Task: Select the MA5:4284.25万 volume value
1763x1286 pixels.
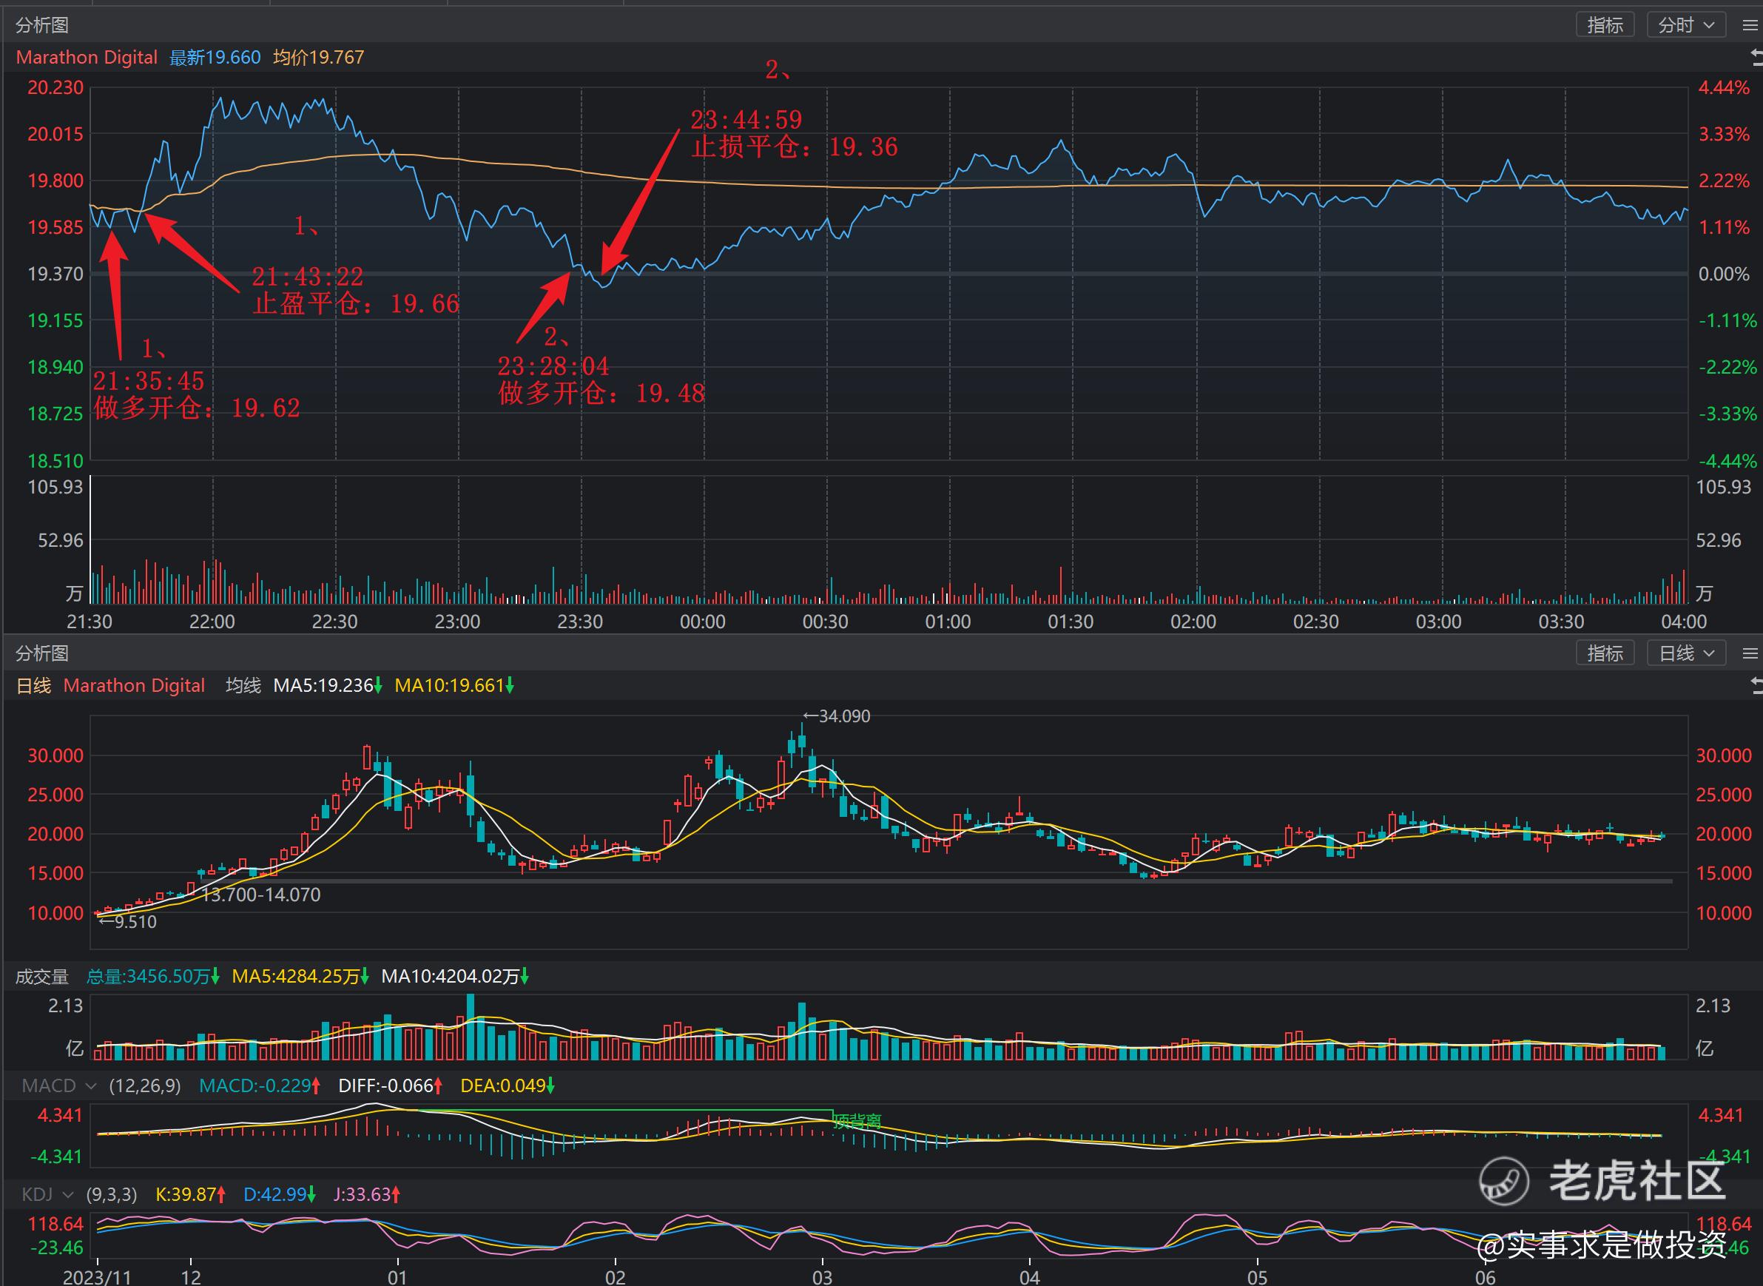Action: pos(300,976)
